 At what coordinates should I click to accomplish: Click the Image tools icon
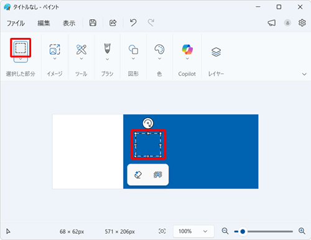(55, 49)
